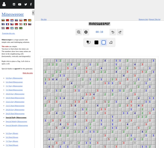Collapse the sidebar with the left chevron
Viewport: 164px width, 148px height.
[x=33, y=13]
